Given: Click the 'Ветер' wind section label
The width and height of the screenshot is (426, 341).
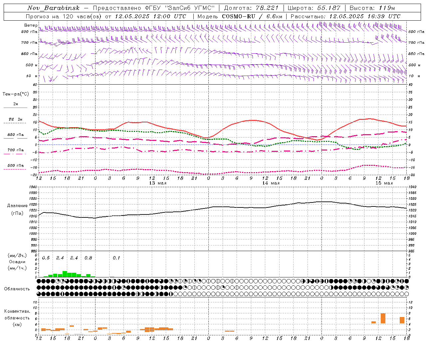Looking at the screenshot, I should [31, 25].
